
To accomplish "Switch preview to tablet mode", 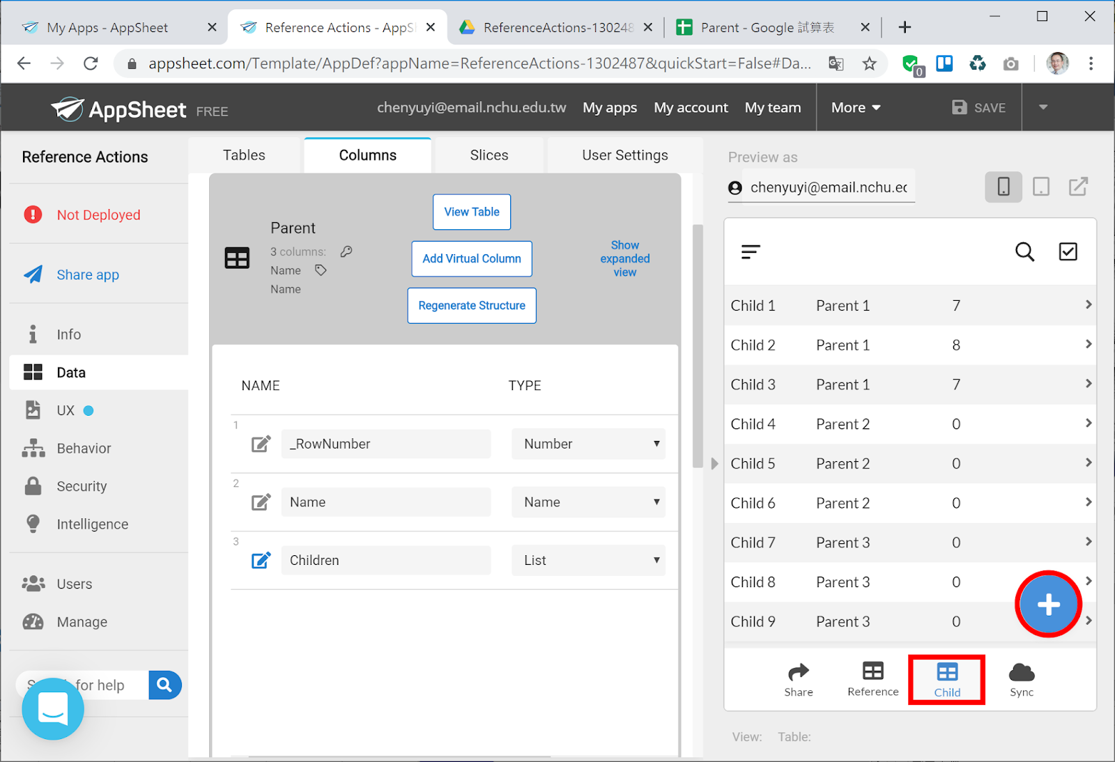I will coord(1041,187).
